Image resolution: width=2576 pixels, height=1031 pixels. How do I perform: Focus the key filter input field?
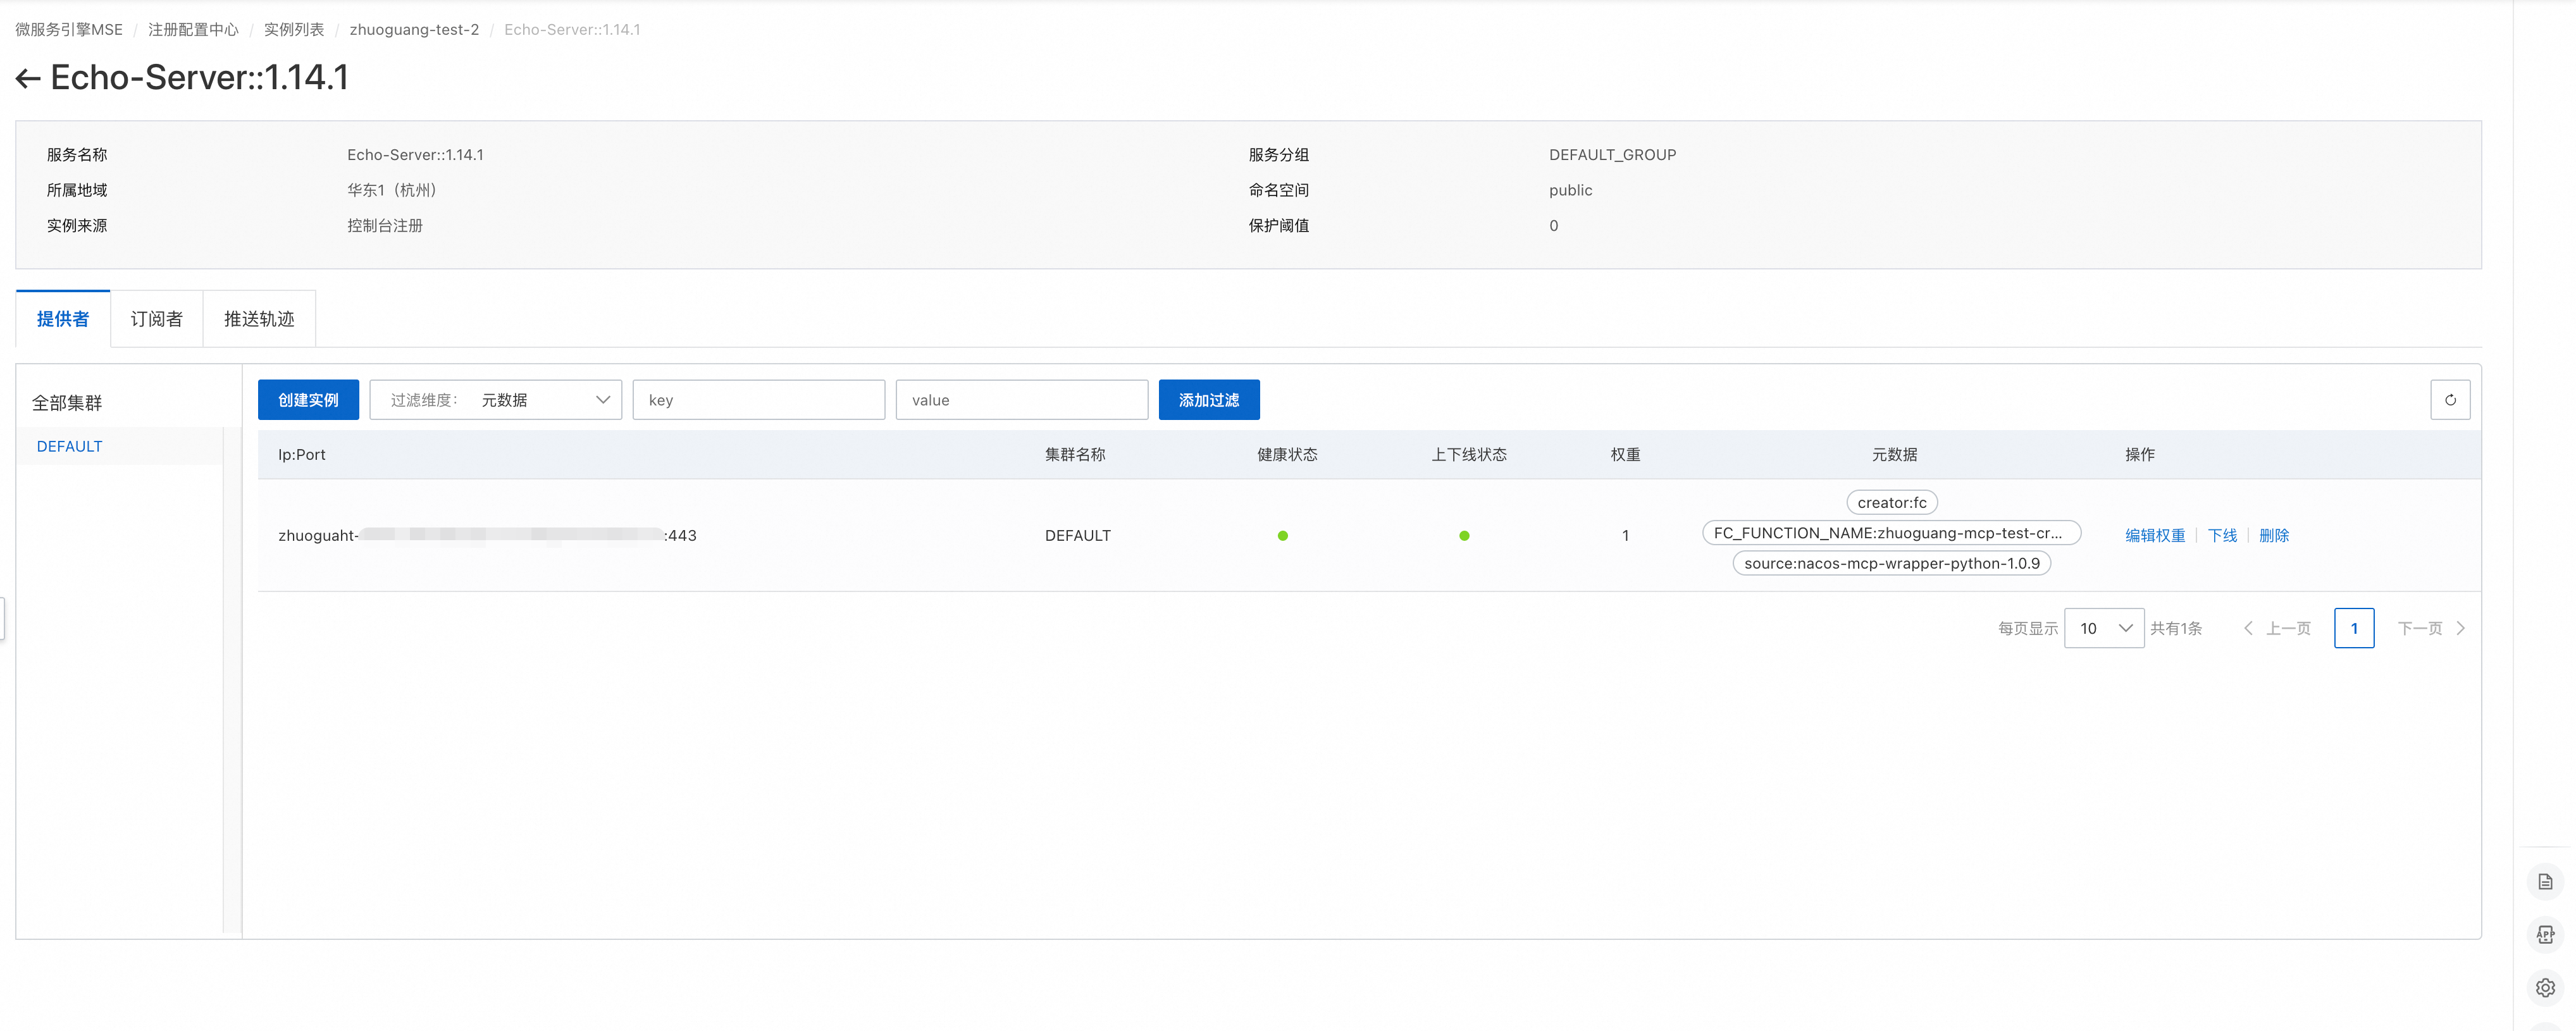(x=758, y=400)
